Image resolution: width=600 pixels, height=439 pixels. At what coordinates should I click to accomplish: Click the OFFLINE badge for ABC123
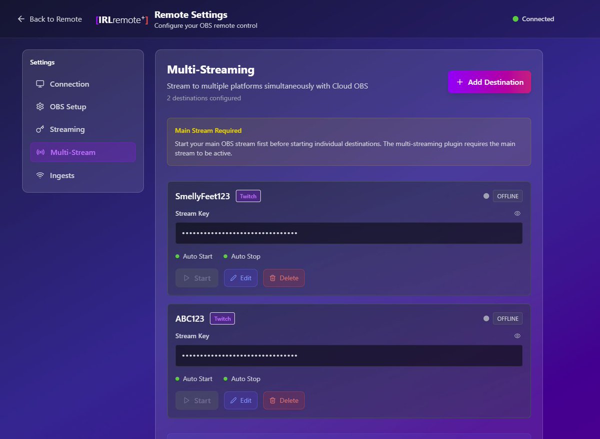click(x=508, y=319)
